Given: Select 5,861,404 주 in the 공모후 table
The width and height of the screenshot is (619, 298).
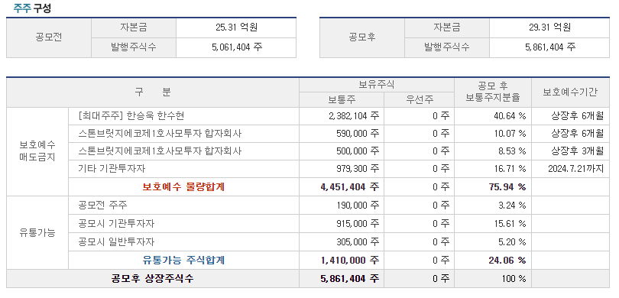Looking at the screenshot, I should tap(550, 47).
